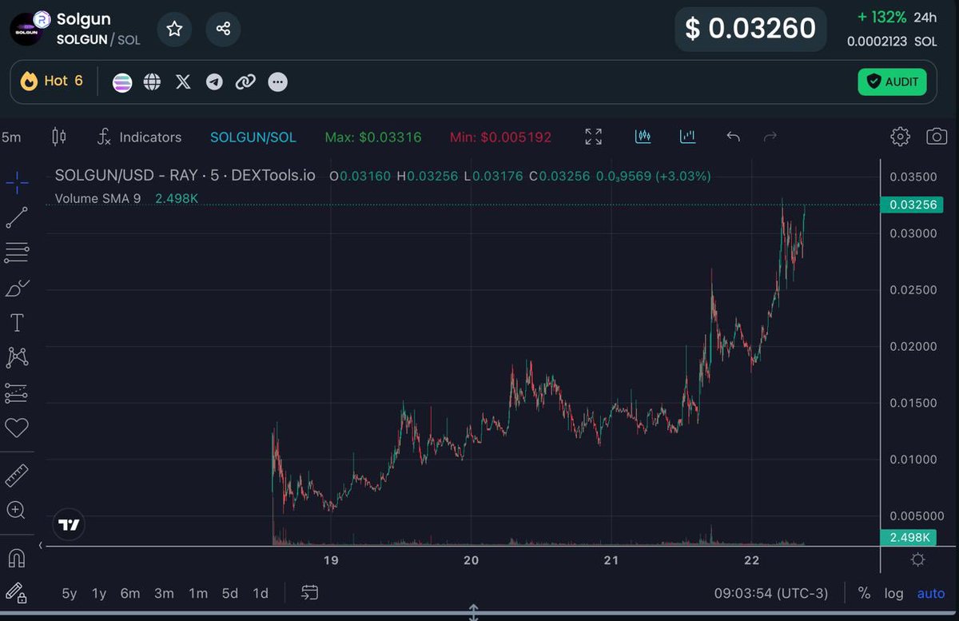Open the 5m timeframe selector
Screen dimensions: 959x621
(11, 137)
